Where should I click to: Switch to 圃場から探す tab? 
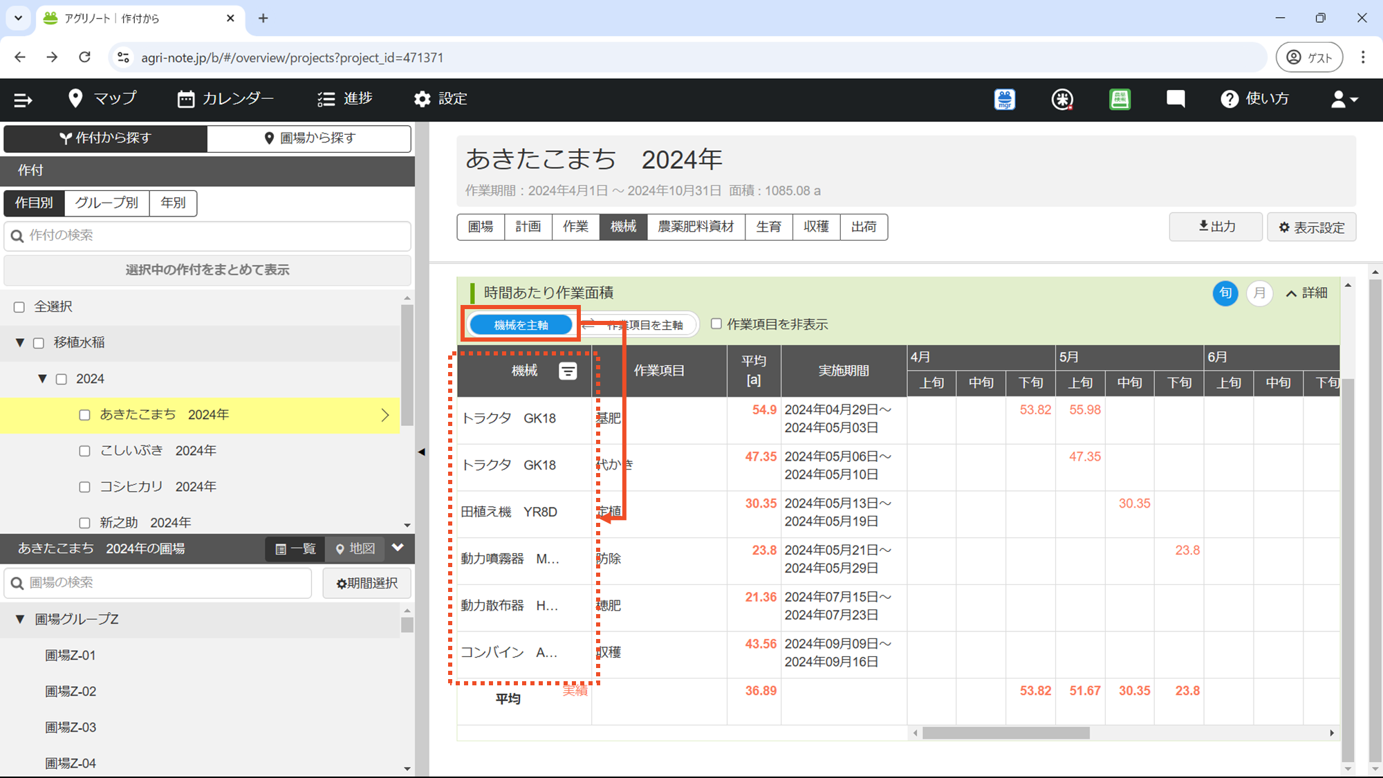309,138
